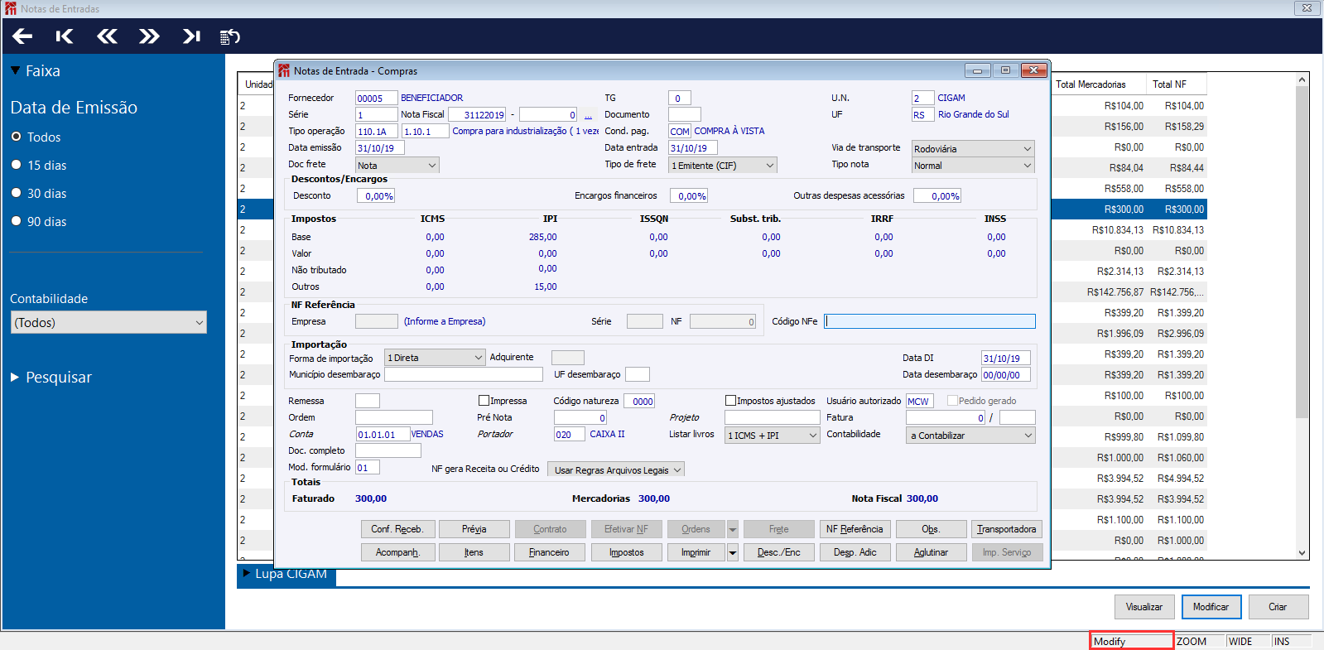Select the 15 dias radio option

coord(16,165)
